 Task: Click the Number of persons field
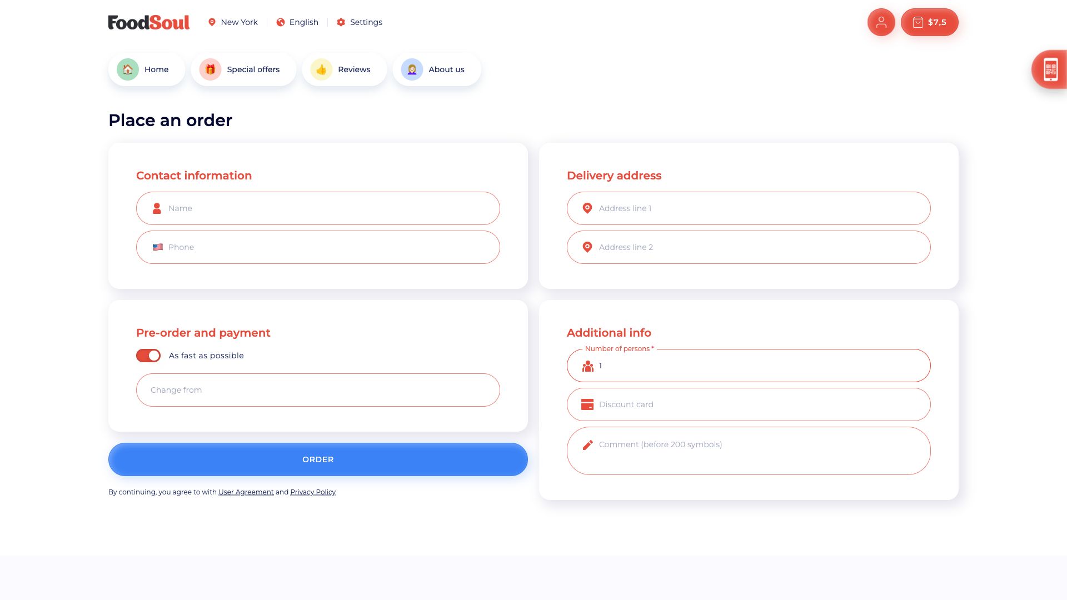point(747,366)
